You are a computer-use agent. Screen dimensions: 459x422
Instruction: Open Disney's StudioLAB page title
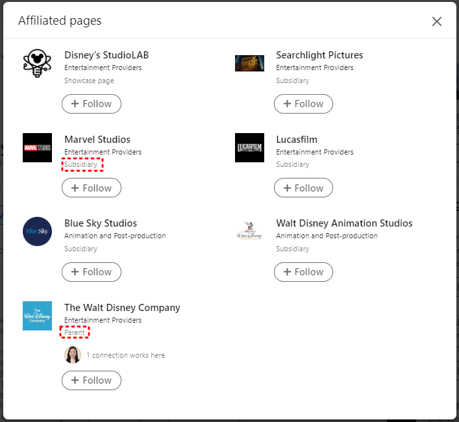[x=106, y=55]
